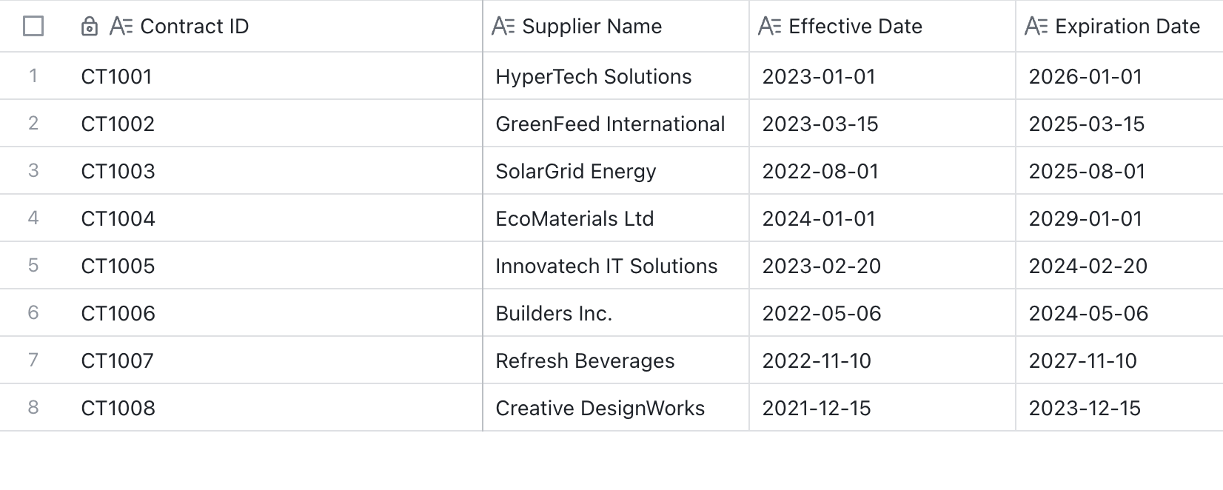Check the select-all rows checkbox

33,27
